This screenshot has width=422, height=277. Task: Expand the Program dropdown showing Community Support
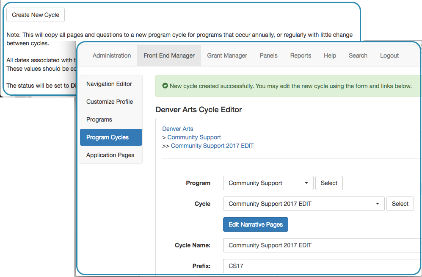tap(268, 183)
